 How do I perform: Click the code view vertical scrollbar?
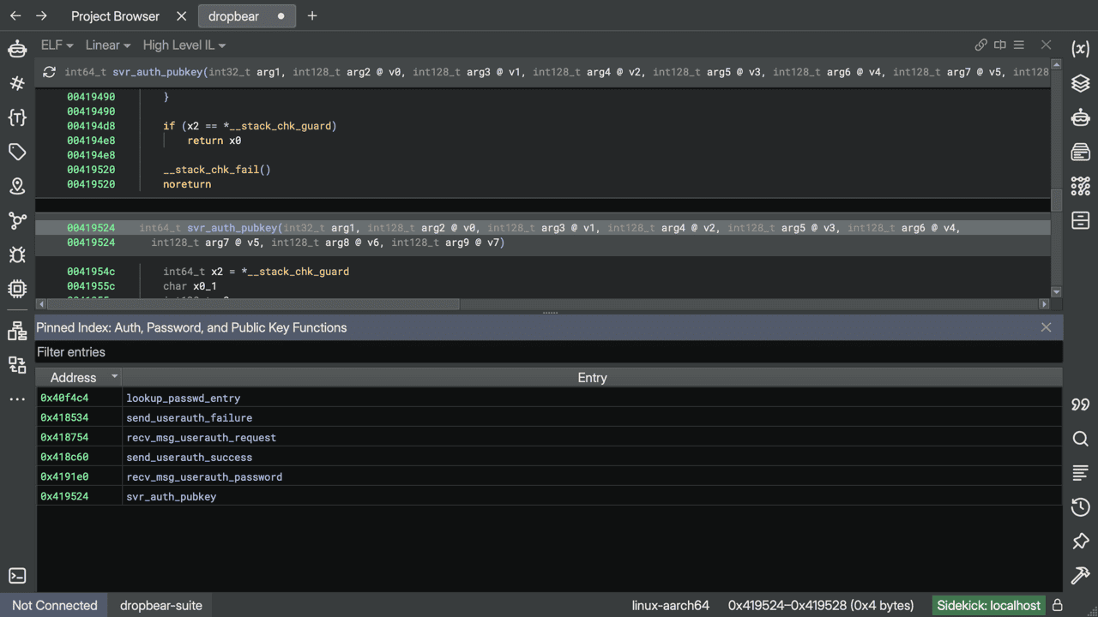coord(1057,199)
